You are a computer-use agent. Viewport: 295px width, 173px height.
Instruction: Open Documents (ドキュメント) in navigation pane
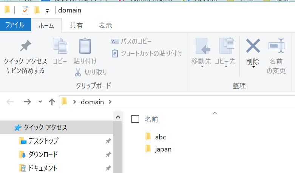click(43, 168)
